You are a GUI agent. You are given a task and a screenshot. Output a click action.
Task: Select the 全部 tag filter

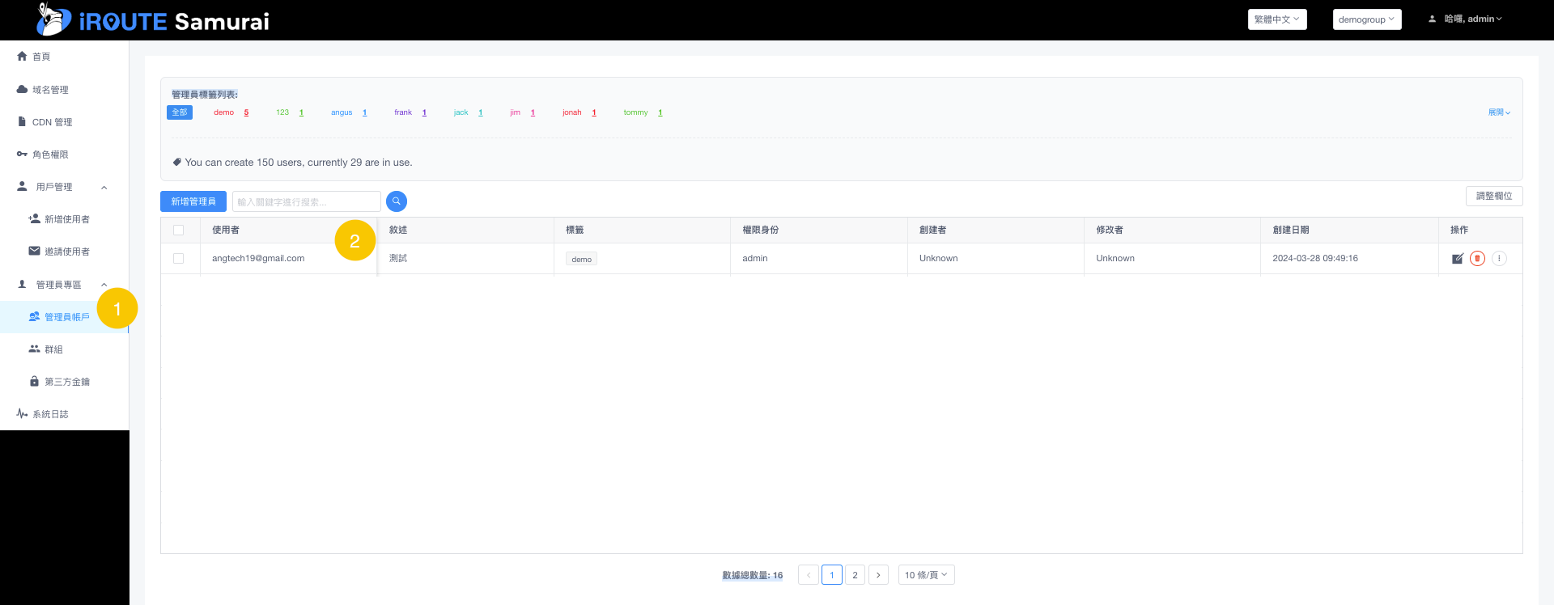point(180,112)
